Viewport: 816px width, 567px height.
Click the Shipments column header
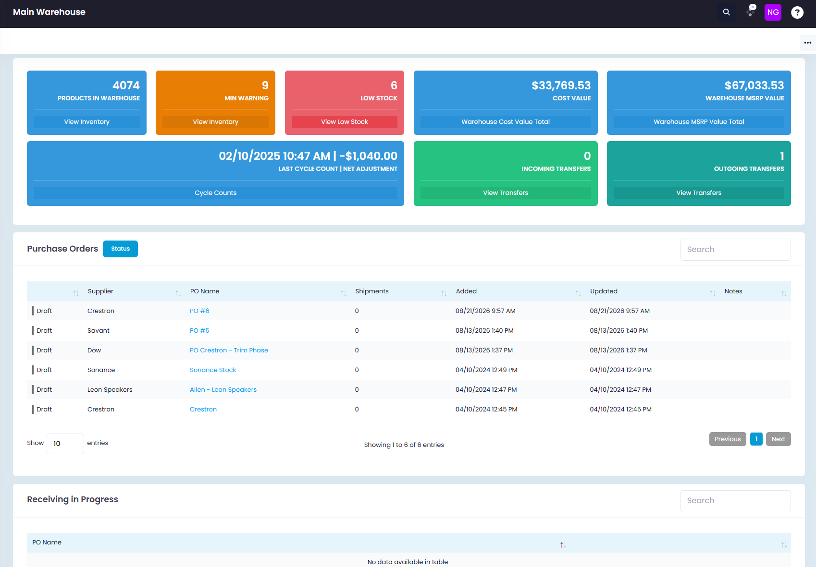[x=372, y=291]
